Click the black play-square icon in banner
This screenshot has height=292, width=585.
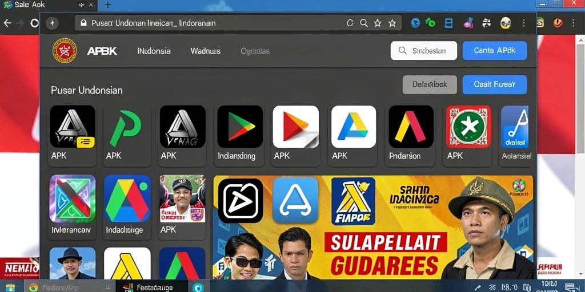pyautogui.click(x=241, y=200)
